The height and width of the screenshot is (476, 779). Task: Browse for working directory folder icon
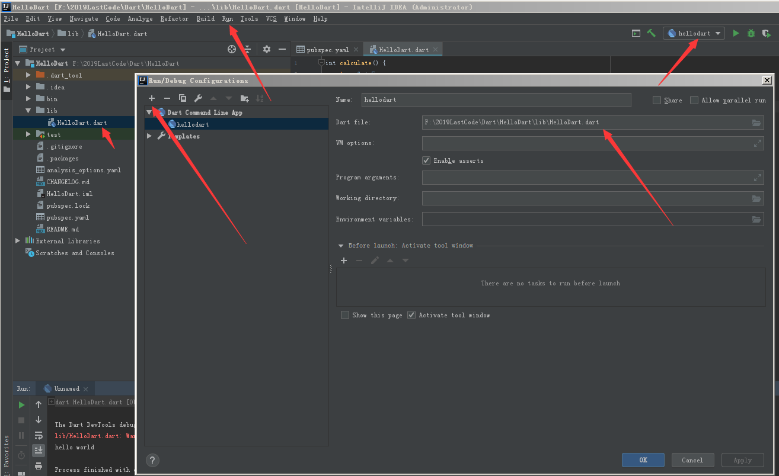756,198
